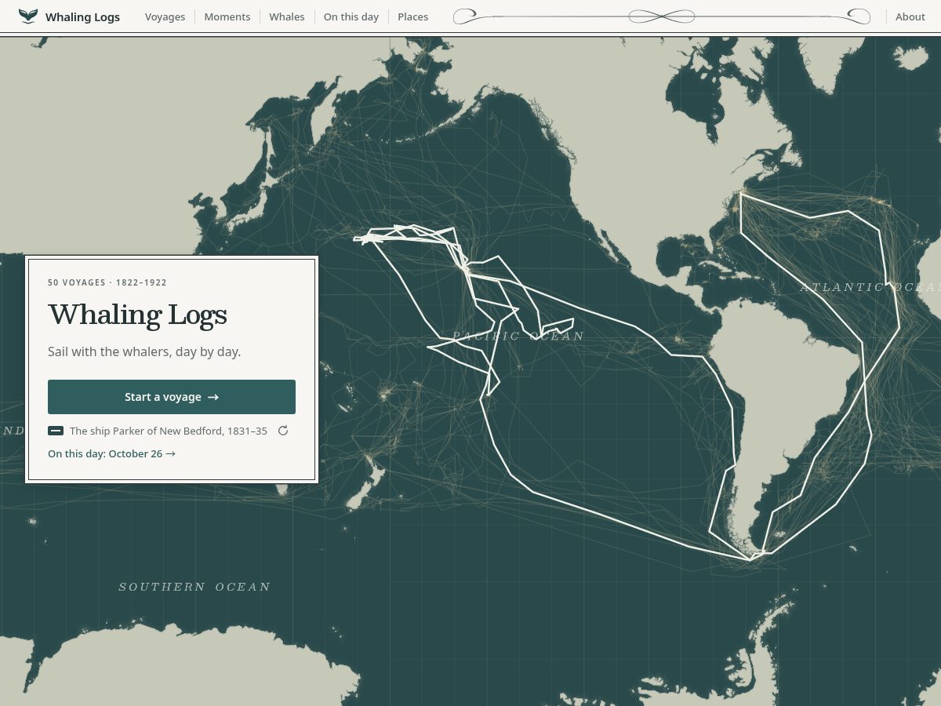Click the white voyage legend swatch
The height and width of the screenshot is (706, 941).
tap(56, 431)
